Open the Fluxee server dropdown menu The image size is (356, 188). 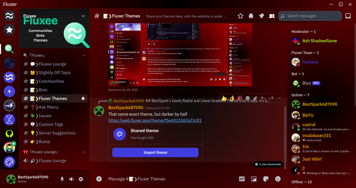point(83,16)
